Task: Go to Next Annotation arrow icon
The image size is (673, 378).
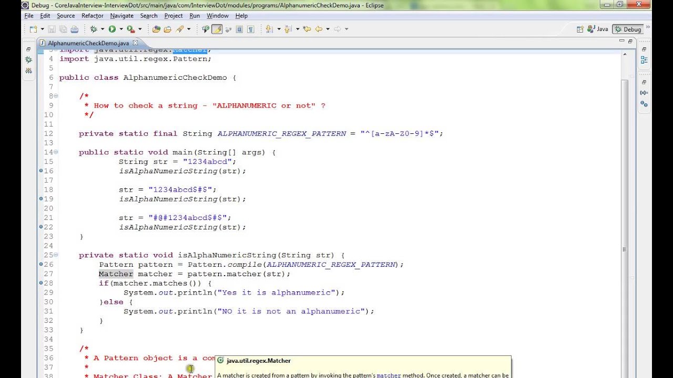Action: pyautogui.click(x=268, y=29)
